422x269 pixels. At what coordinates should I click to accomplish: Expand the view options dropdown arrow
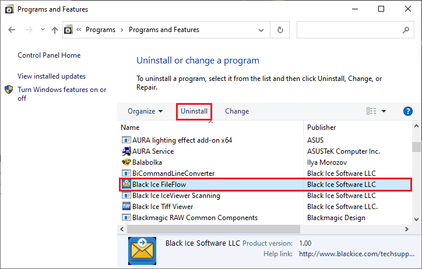tap(384, 111)
